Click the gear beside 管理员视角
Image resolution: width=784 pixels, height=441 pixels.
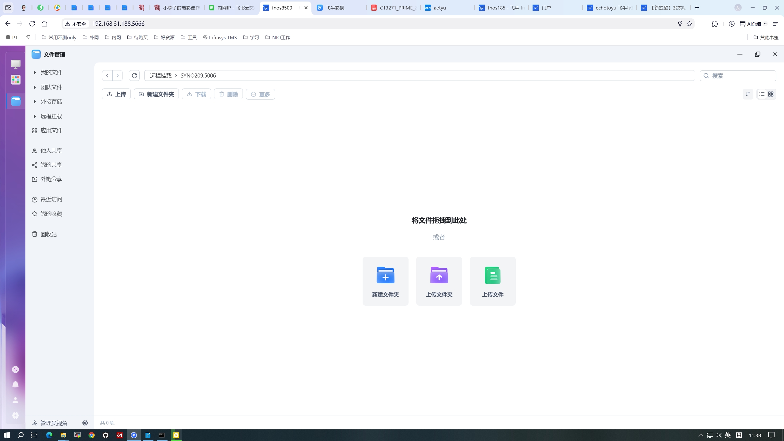click(85, 423)
